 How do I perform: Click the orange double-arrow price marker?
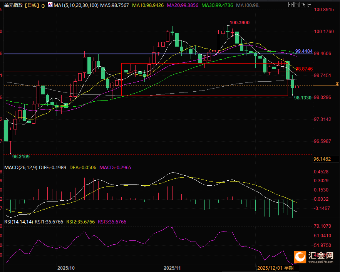point(337,84)
